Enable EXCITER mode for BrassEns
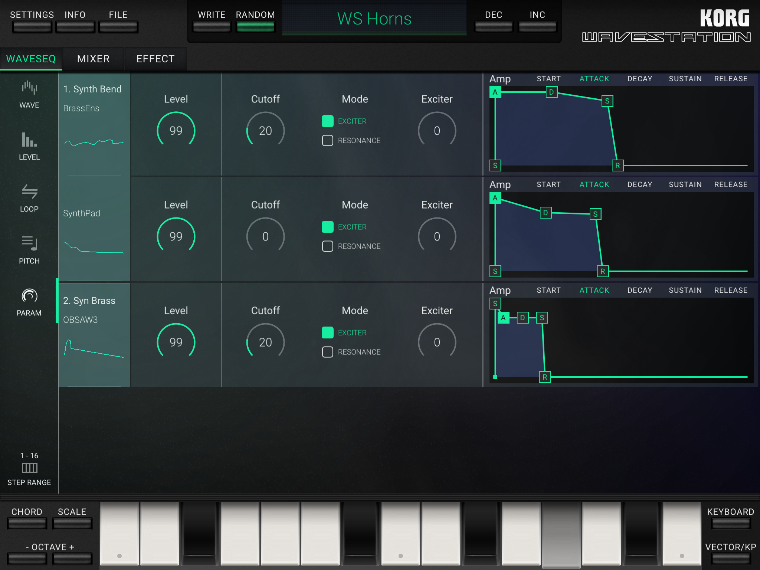The height and width of the screenshot is (570, 760). pos(327,121)
